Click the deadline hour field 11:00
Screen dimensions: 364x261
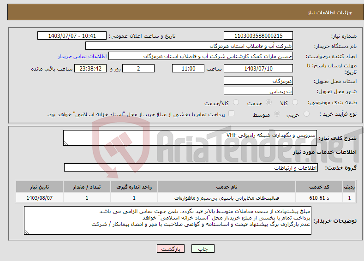tap(188, 68)
